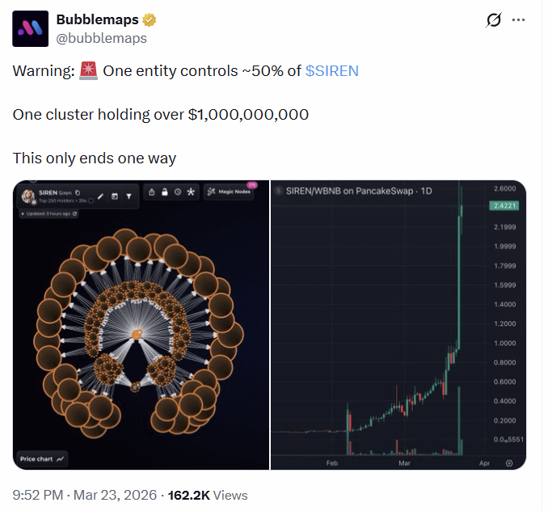Click the pencil edit icon in Bubblemaps

[x=101, y=196]
